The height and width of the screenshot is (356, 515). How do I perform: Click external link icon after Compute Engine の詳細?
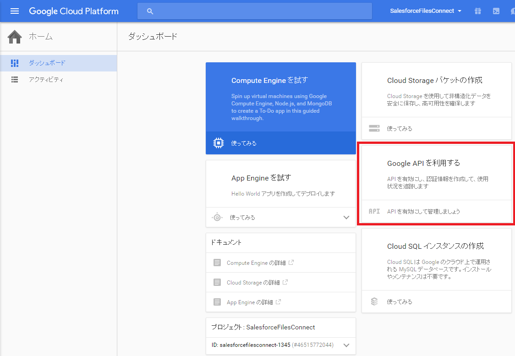pos(291,263)
